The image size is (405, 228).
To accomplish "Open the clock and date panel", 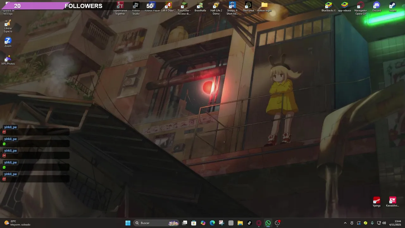I will tap(395, 223).
